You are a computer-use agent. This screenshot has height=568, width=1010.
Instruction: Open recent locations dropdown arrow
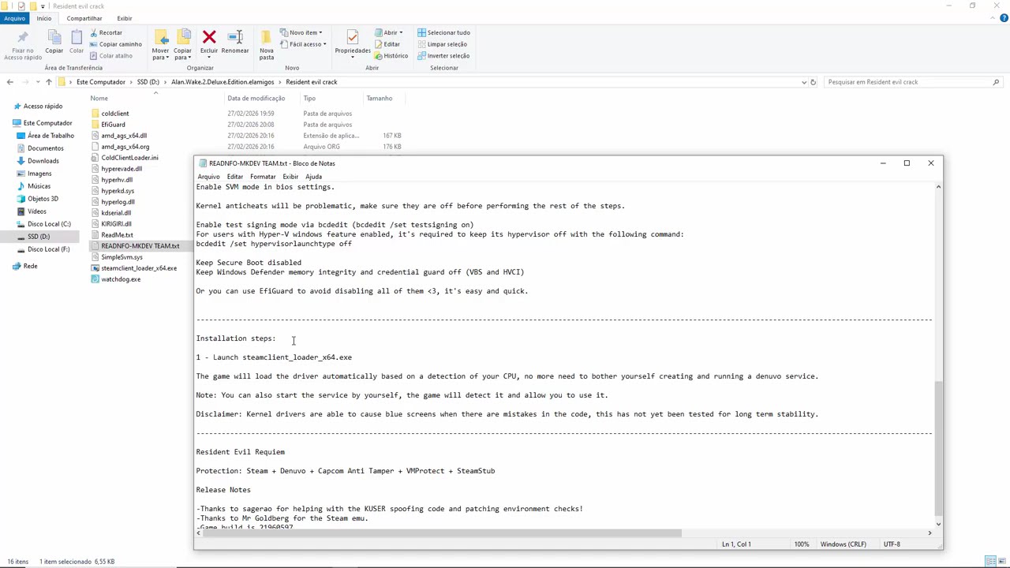click(36, 82)
